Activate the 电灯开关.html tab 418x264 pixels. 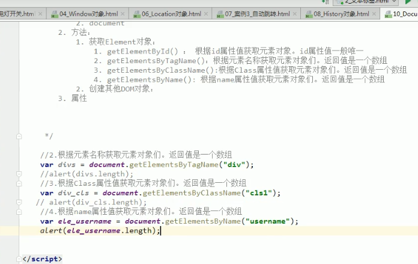(17, 14)
